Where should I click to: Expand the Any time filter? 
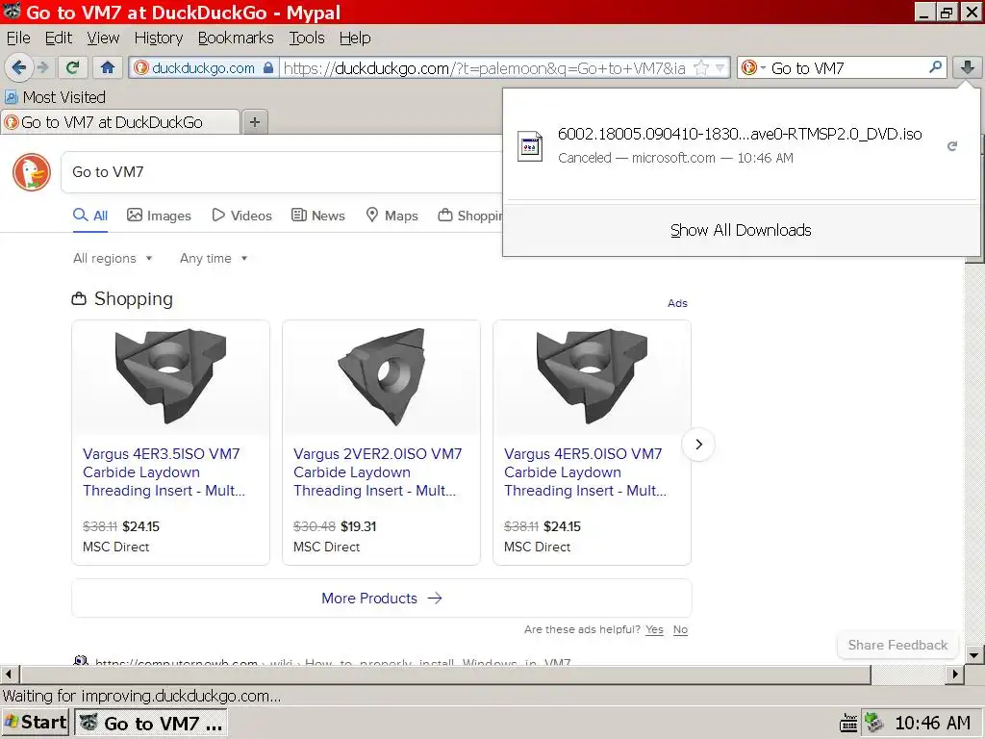click(x=214, y=258)
